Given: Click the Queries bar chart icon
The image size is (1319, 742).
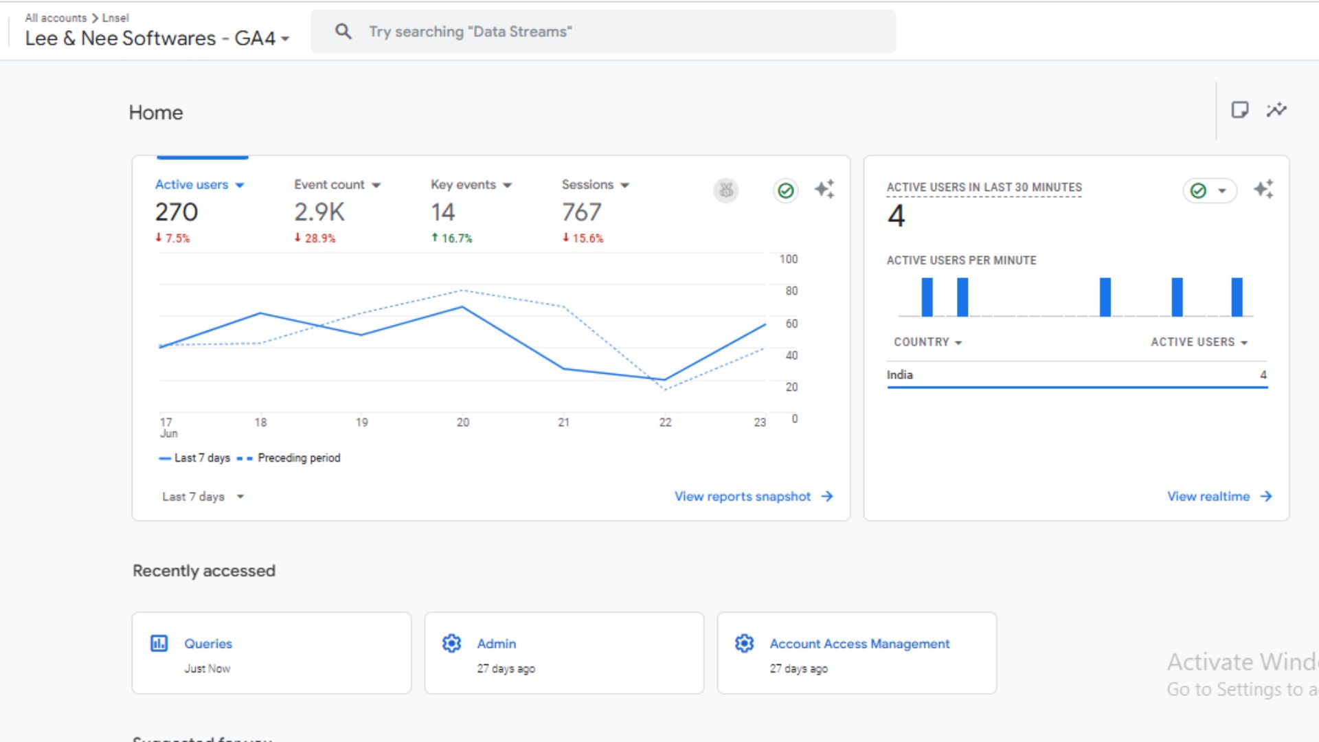Looking at the screenshot, I should pyautogui.click(x=159, y=644).
